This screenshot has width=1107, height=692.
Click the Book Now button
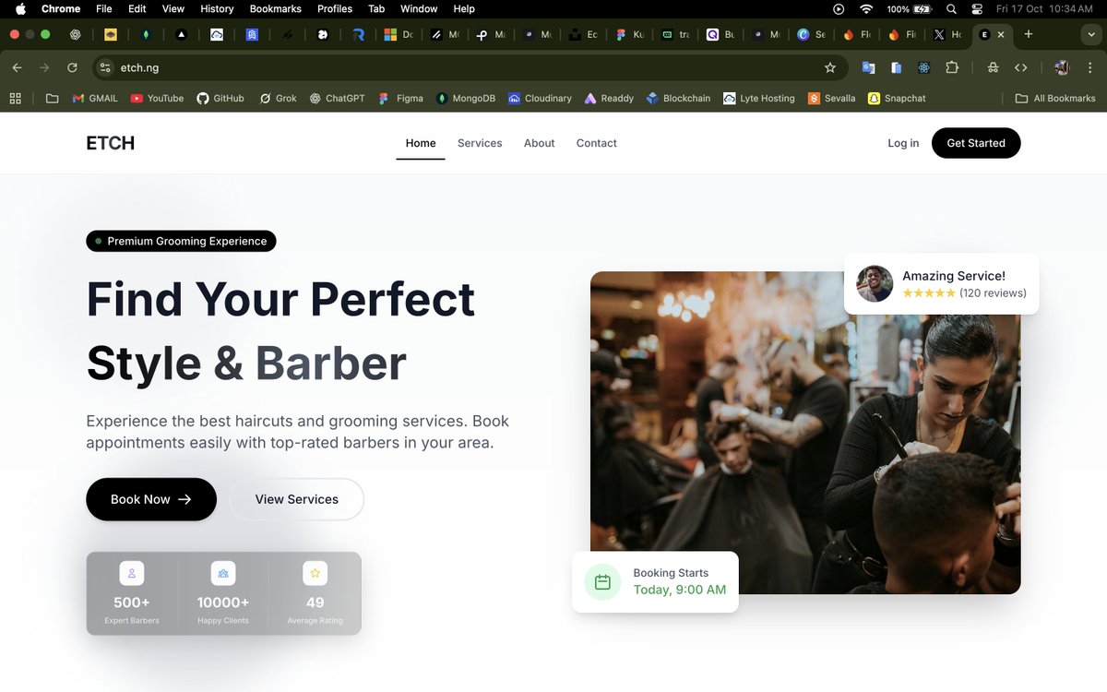[x=150, y=499]
